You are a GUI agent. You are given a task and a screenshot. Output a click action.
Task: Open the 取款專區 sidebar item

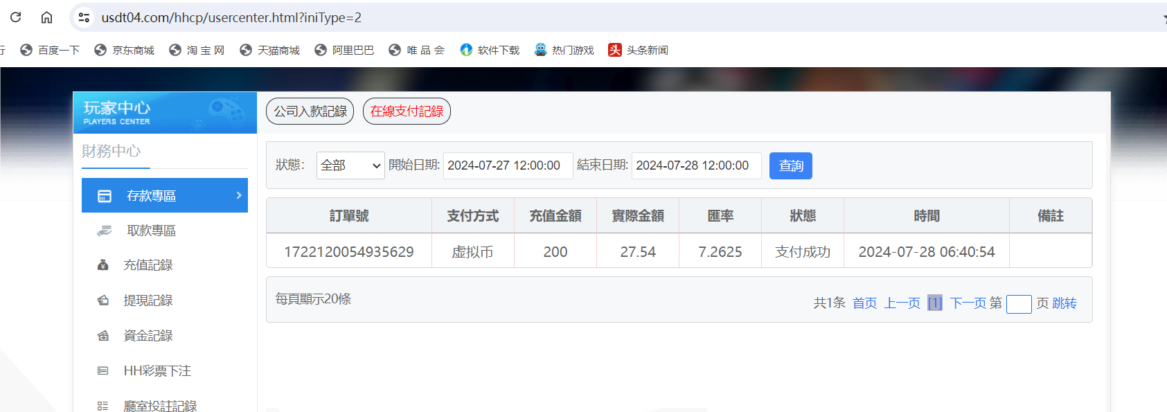(x=165, y=231)
